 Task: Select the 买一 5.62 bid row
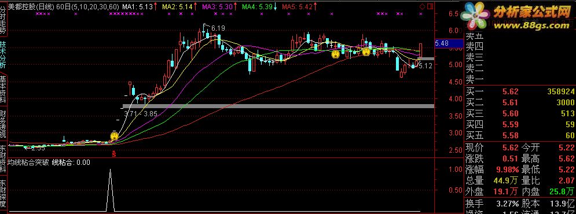[x=520, y=91]
